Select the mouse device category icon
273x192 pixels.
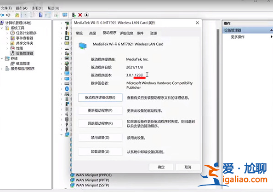click(67, 119)
